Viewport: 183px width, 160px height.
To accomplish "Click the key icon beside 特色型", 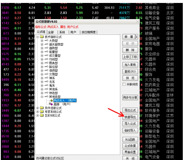I will [46, 93].
